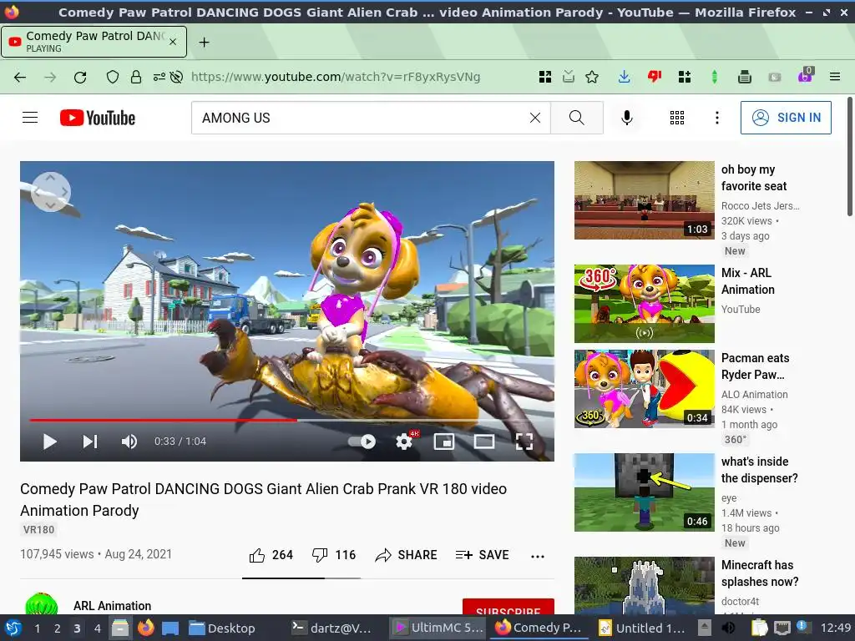
Task: Open 'what's inside the dispenser?' thumbnail
Action: point(645,492)
